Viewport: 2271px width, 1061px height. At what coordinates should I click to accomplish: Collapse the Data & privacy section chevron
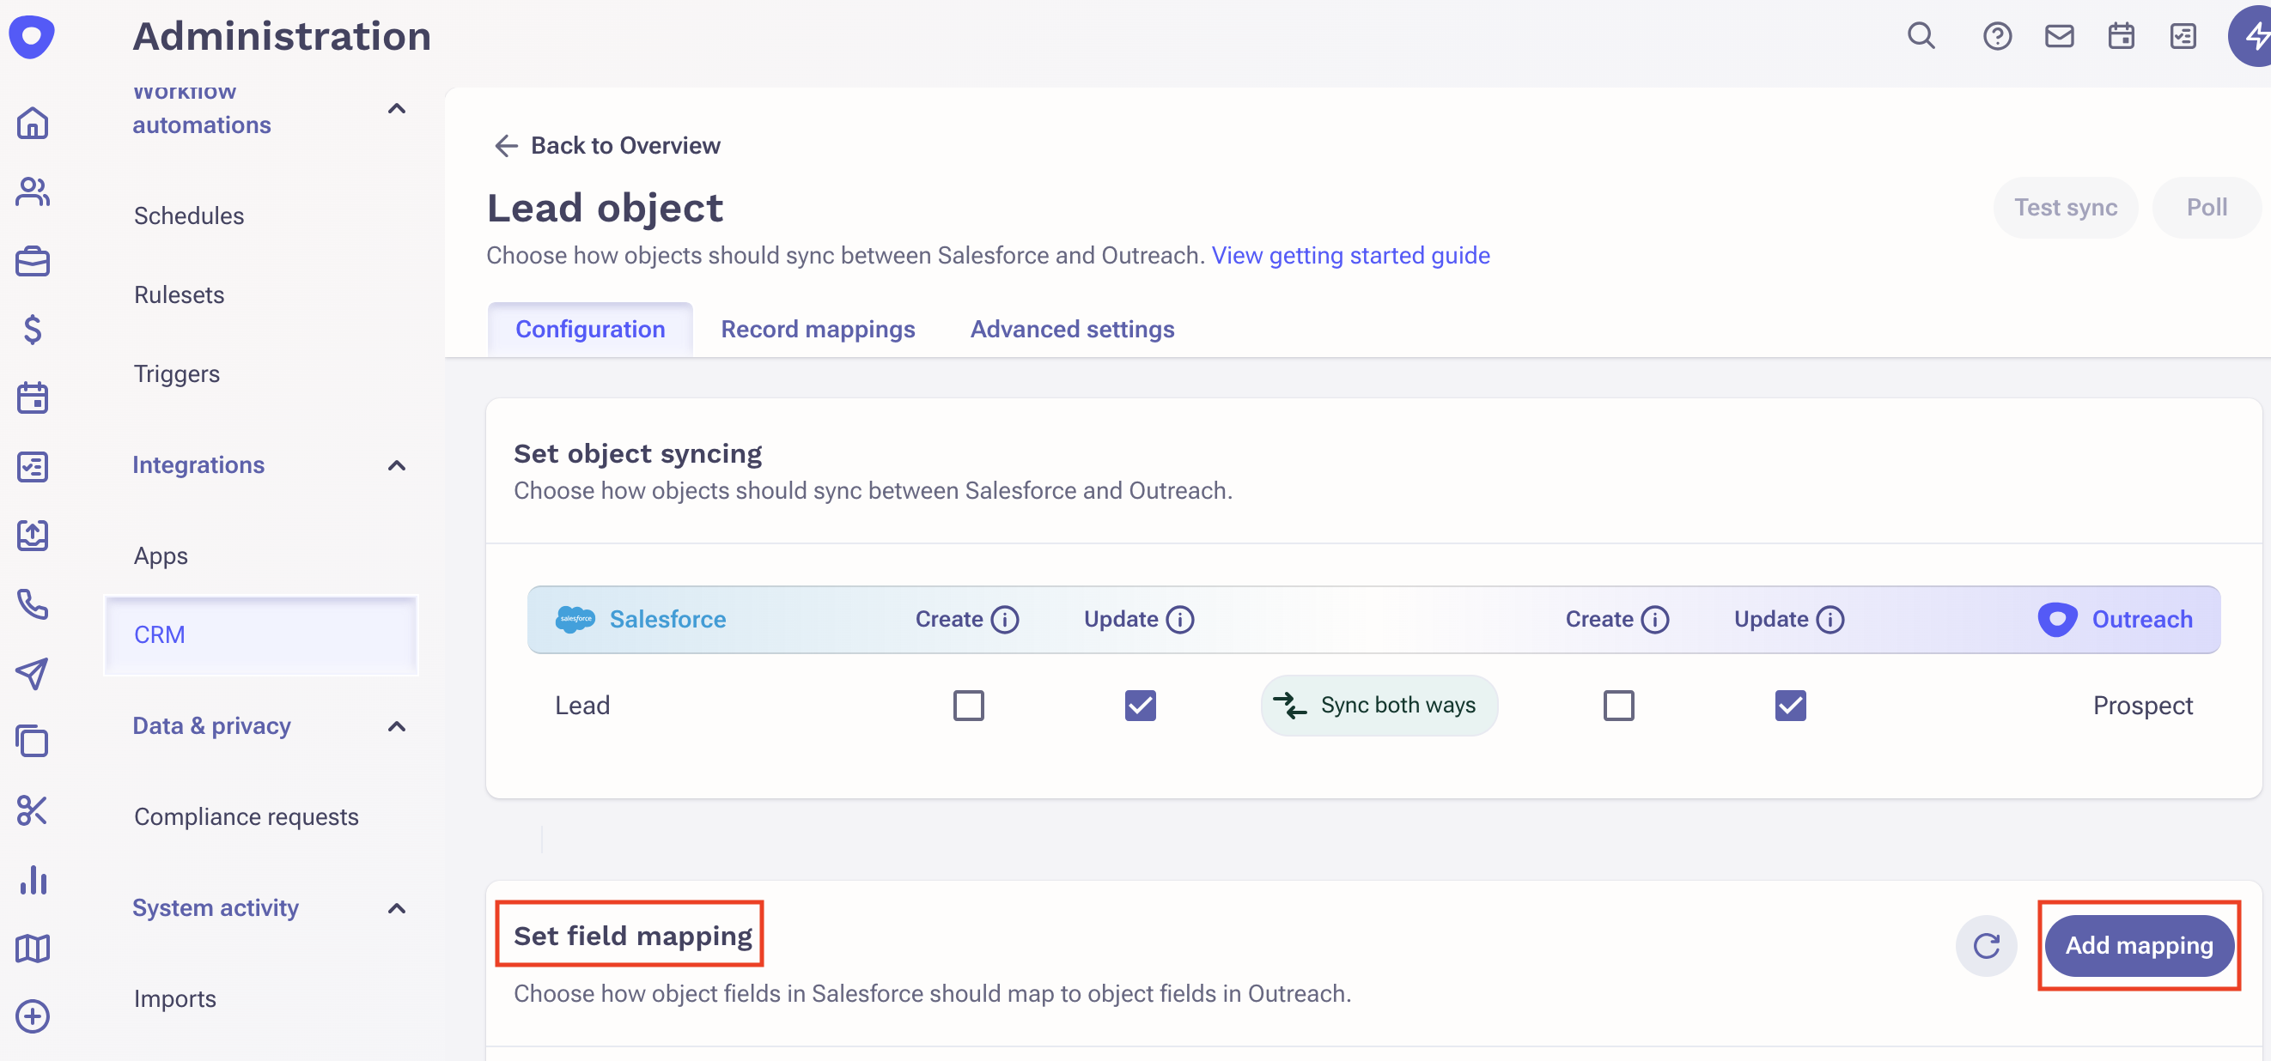point(397,726)
